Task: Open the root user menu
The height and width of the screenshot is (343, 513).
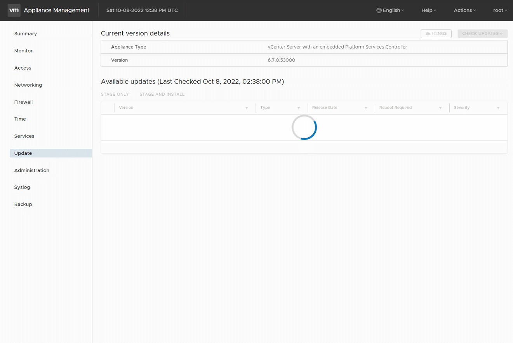Action: tap(500, 10)
